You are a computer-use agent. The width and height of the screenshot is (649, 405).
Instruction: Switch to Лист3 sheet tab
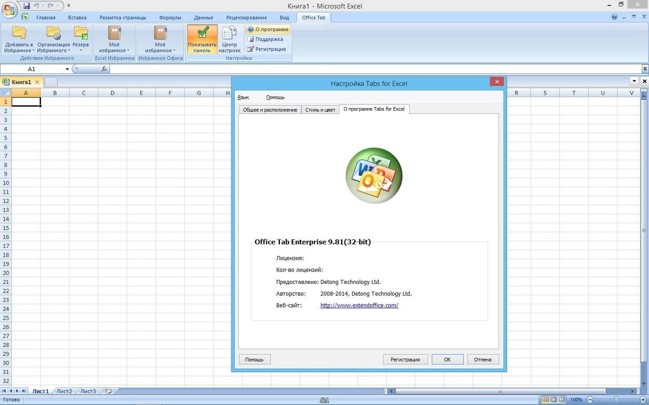pos(88,391)
